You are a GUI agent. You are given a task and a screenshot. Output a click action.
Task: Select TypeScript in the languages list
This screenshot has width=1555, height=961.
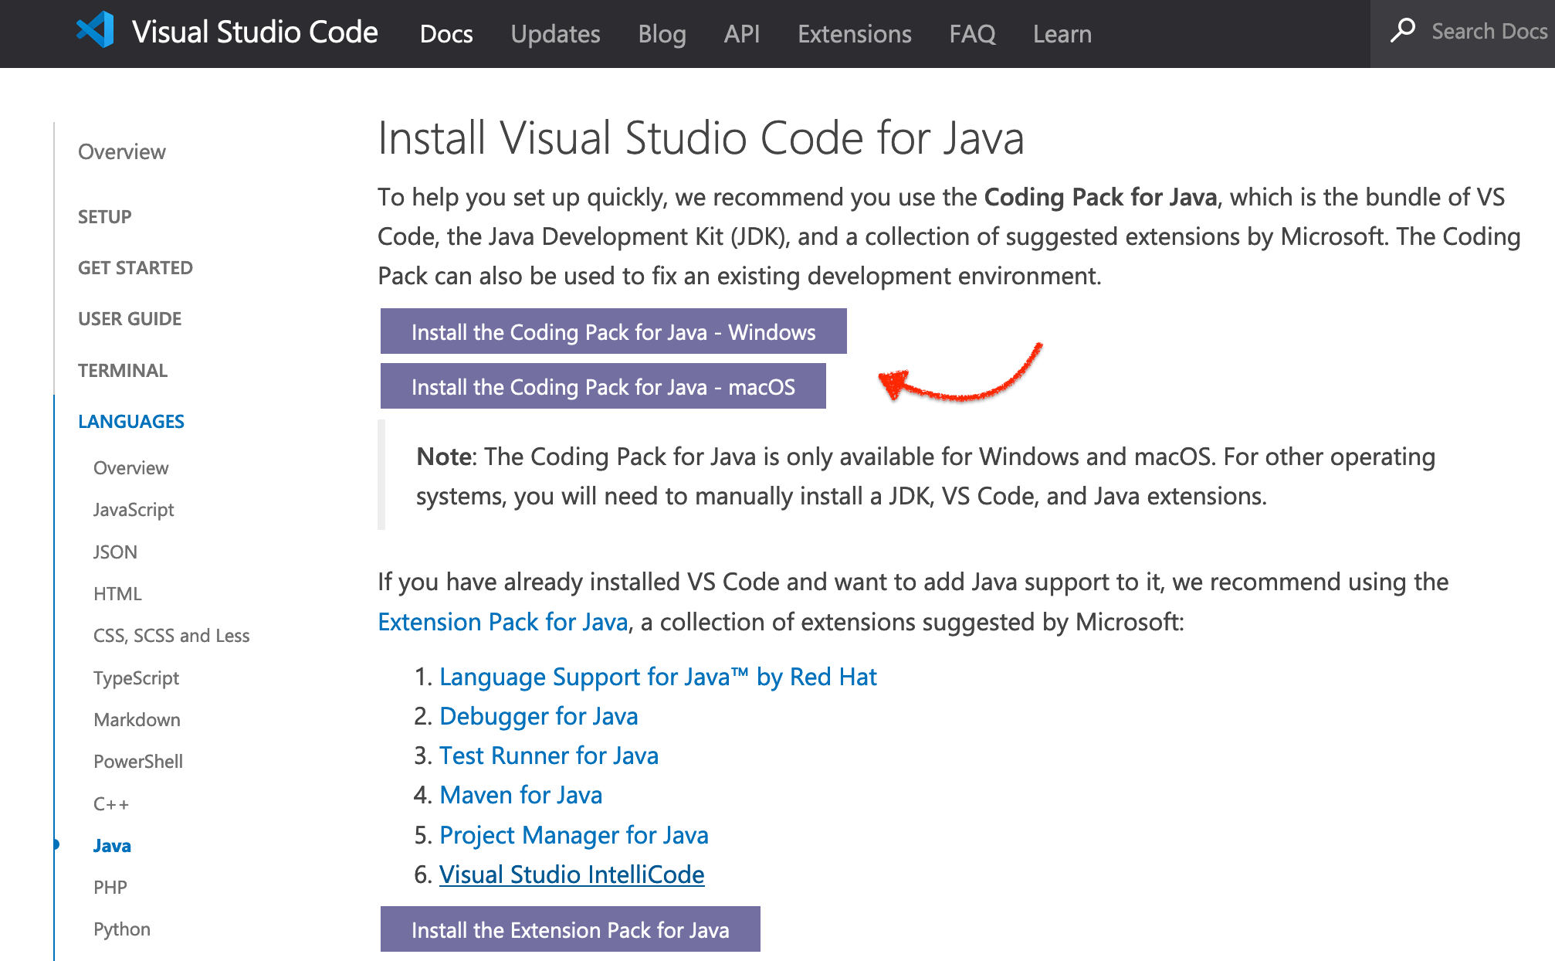pyautogui.click(x=136, y=678)
